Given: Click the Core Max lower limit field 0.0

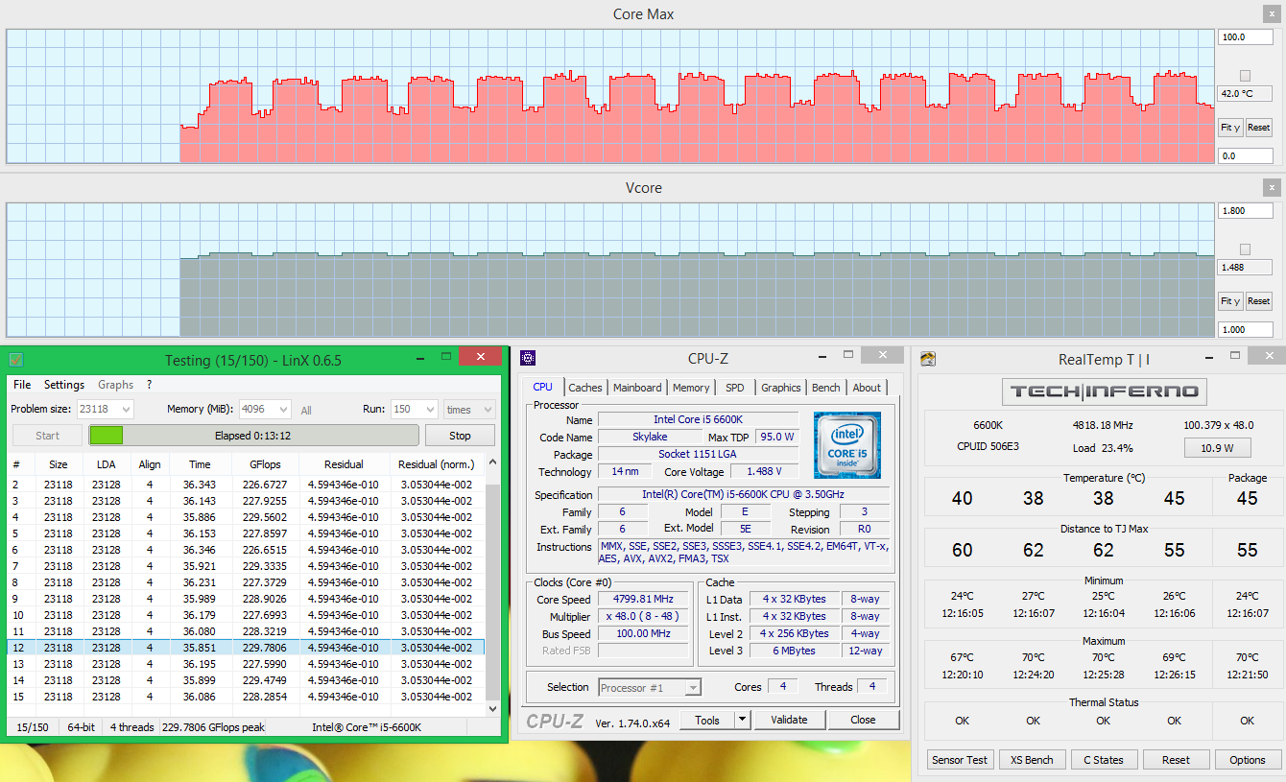Looking at the screenshot, I should tap(1245, 155).
